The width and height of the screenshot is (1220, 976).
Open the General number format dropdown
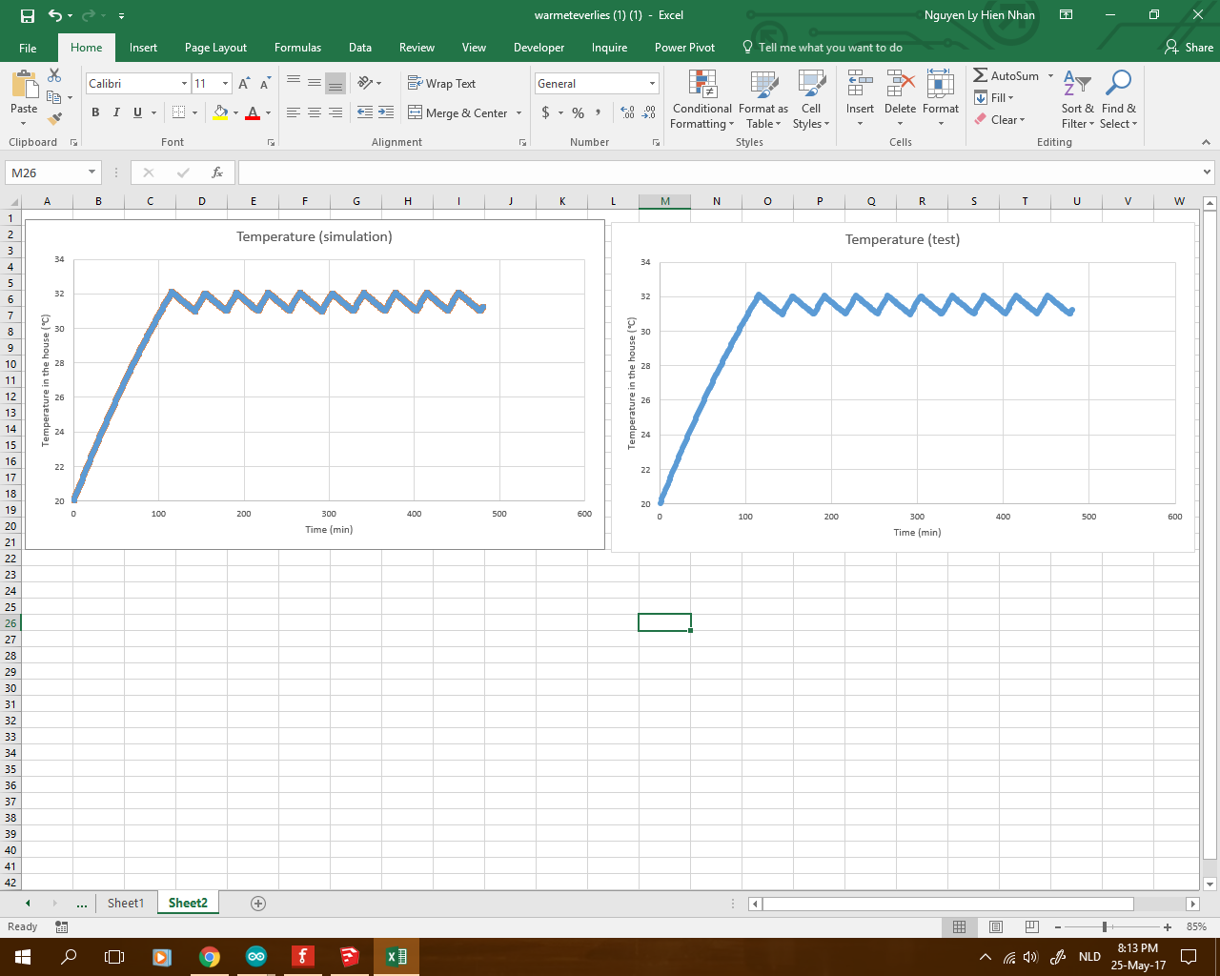[652, 84]
